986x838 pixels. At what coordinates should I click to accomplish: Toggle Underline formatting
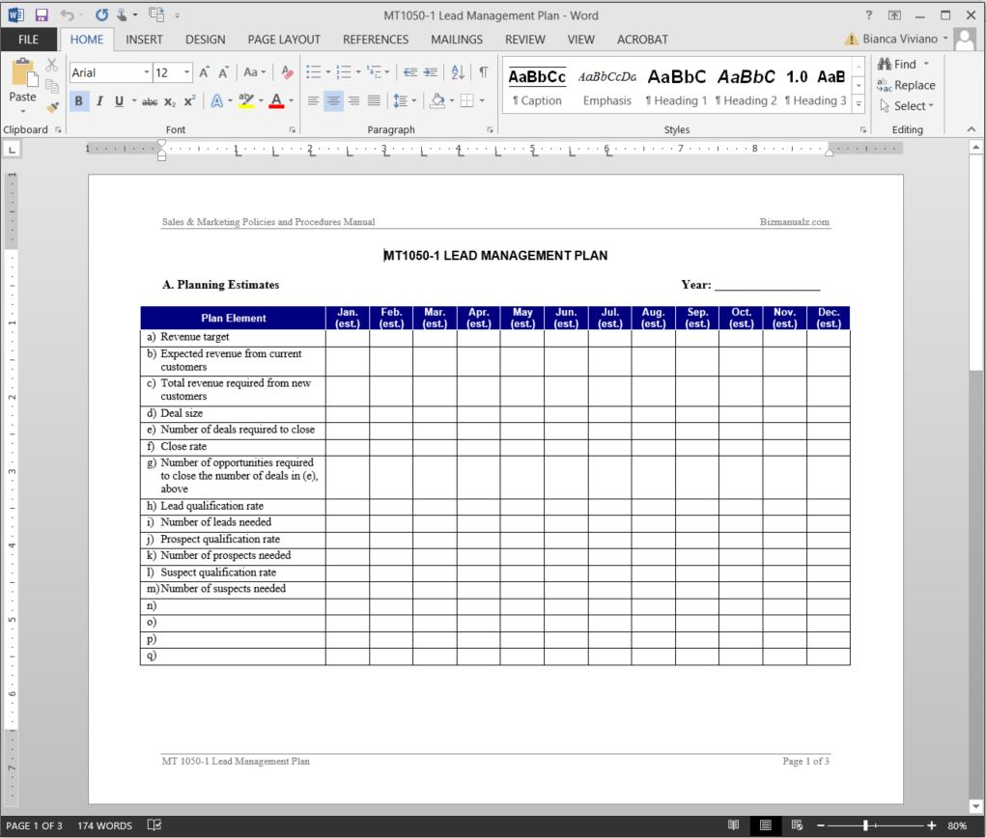tap(120, 100)
